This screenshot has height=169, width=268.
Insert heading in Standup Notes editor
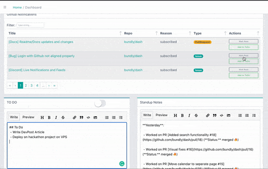coord(176,115)
